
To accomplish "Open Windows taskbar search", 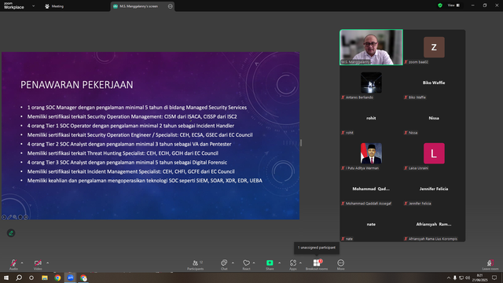I will 19,277.
